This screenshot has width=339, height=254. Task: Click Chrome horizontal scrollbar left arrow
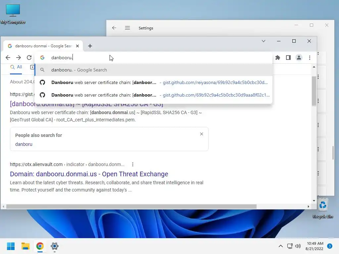tap(3, 206)
